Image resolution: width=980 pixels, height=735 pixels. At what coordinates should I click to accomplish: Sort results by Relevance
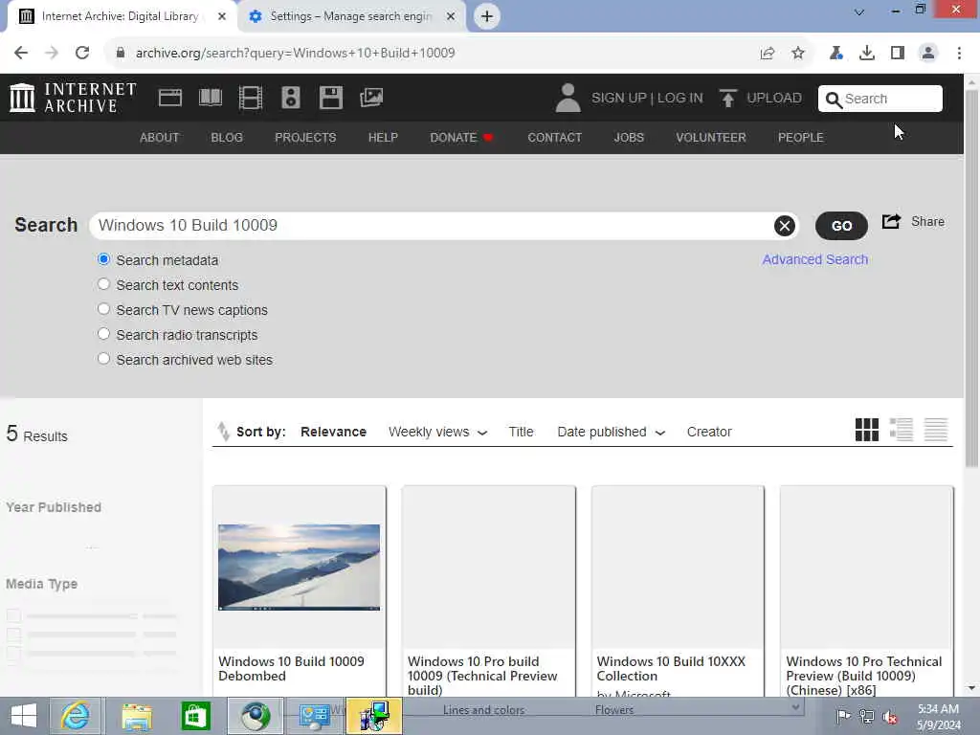pos(333,432)
